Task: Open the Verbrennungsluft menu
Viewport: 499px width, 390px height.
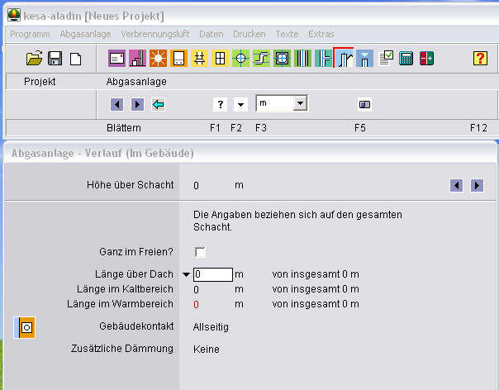Action: [155, 34]
